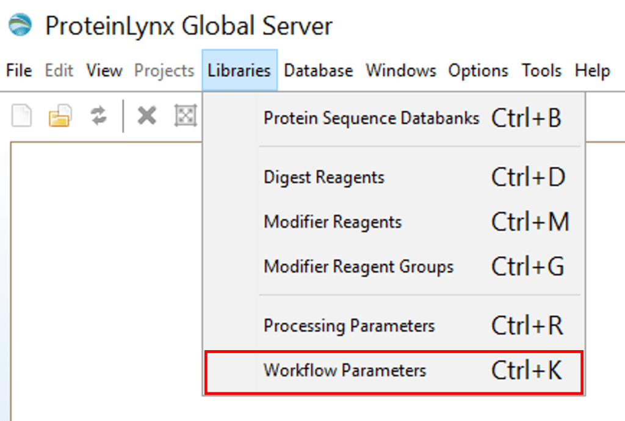Click the ProteinLynx Global Server logo
Screen dimensions: 625x421
20,26
